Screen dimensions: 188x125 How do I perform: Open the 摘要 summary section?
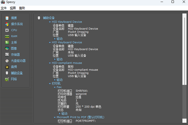14,18
